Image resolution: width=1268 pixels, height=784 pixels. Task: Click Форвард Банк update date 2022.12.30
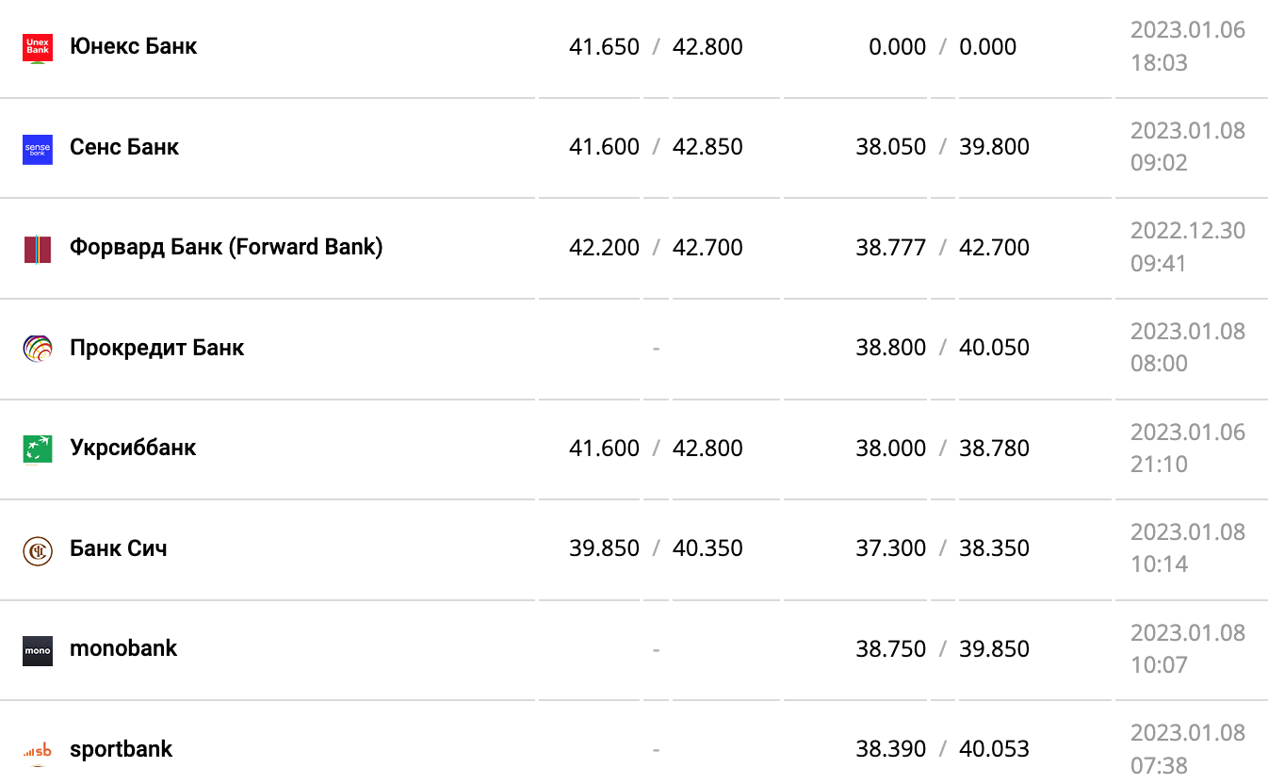(1187, 231)
